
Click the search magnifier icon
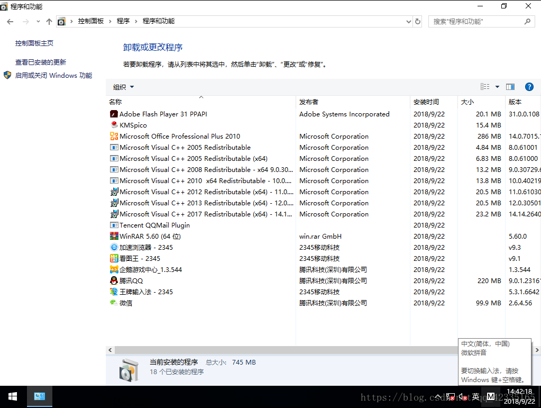[527, 21]
